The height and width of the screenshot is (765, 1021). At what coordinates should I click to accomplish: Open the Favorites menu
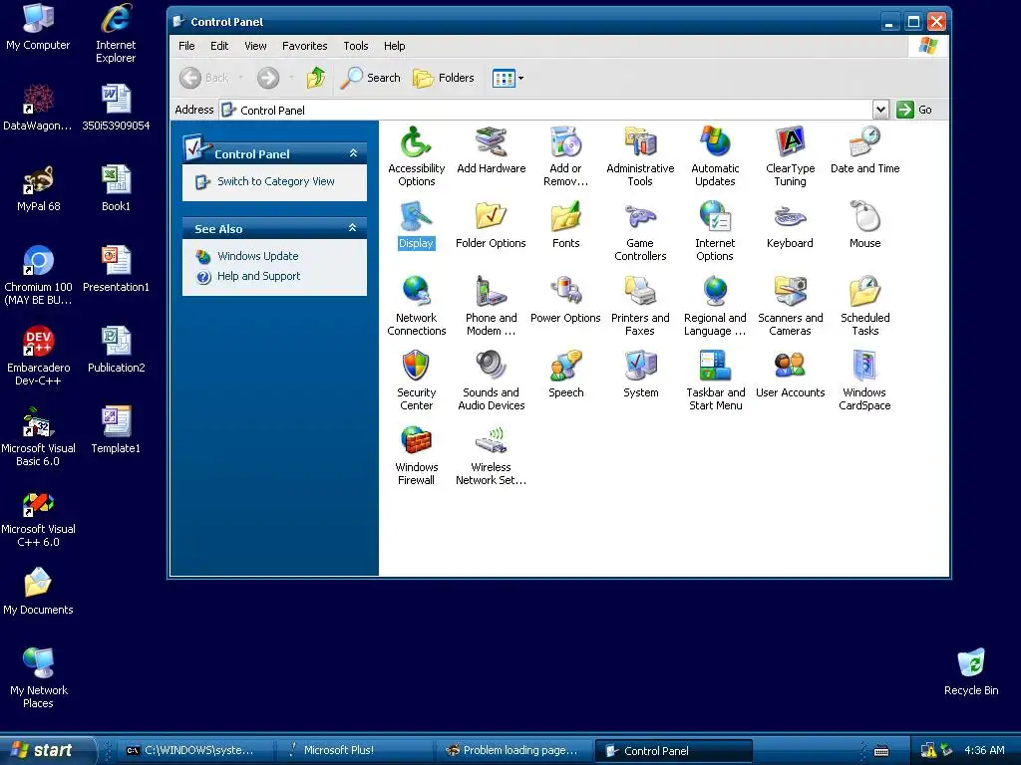pos(305,46)
